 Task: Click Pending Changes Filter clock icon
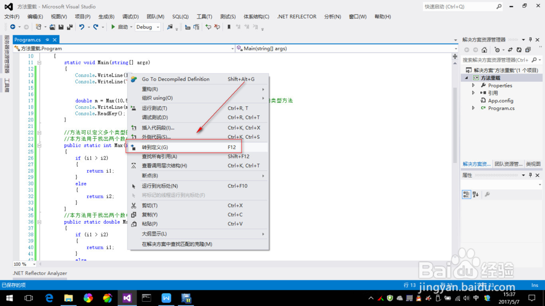point(497,50)
